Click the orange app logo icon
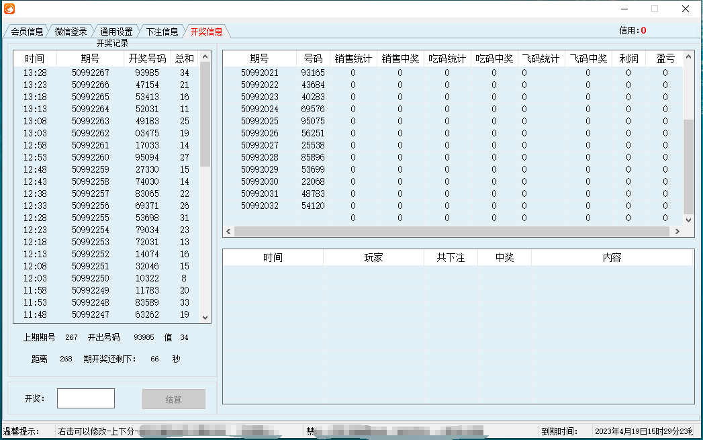The image size is (703, 440). coord(9,9)
